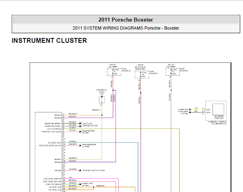Image resolution: width=243 pixels, height=192 pixels.
Task: Click the 'INSTRUMENT CLUSTER' heading
Action: click(x=49, y=41)
